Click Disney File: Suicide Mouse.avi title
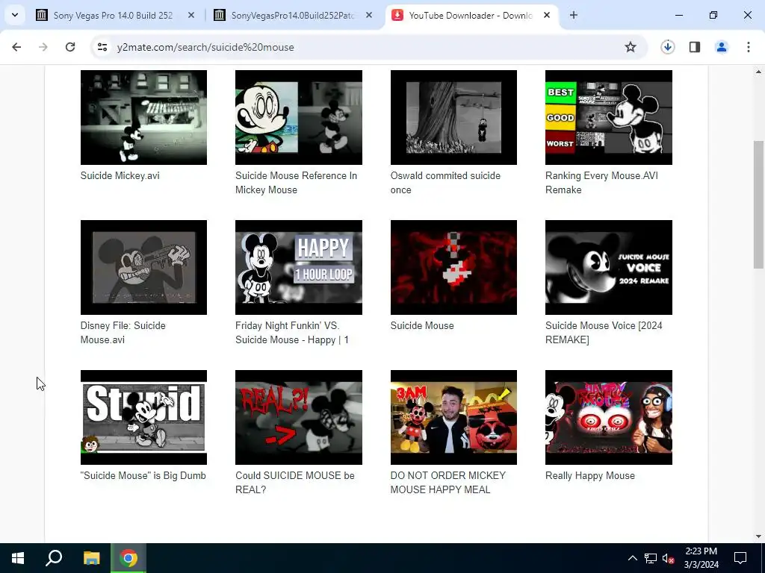 pyautogui.click(x=123, y=333)
